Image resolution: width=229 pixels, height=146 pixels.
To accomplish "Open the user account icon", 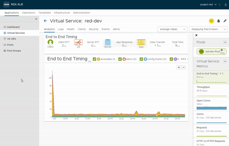I will [226, 5].
